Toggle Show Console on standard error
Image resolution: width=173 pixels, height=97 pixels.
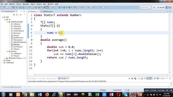[x=151, y=78]
